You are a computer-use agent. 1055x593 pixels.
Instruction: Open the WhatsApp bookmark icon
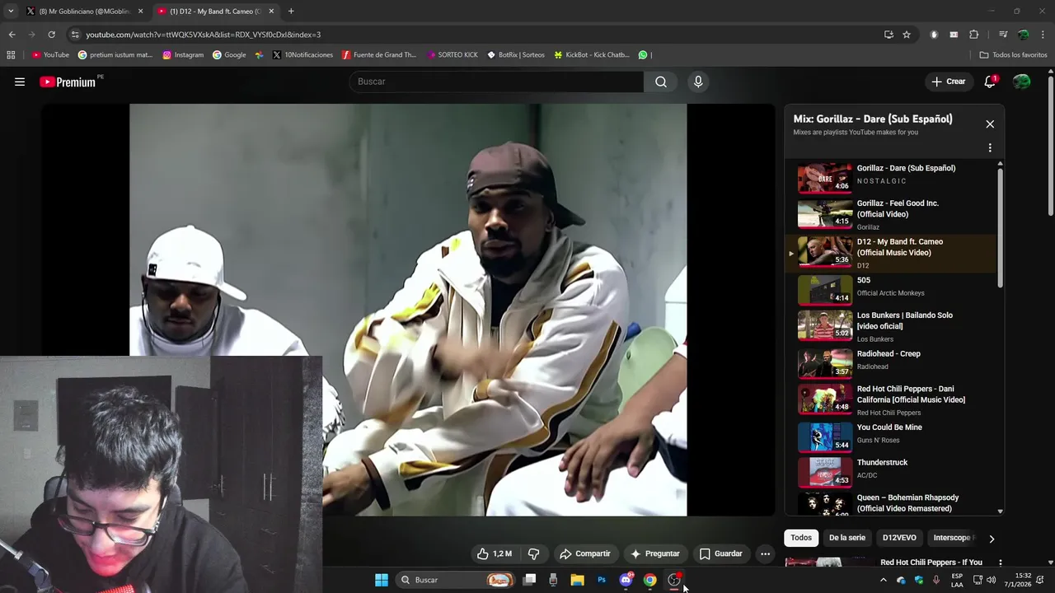click(x=644, y=55)
